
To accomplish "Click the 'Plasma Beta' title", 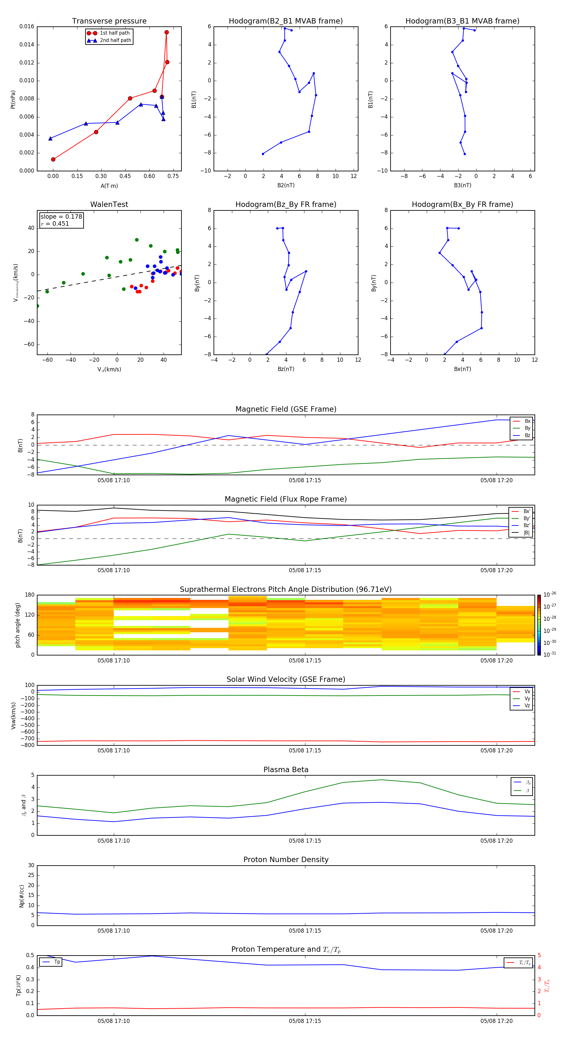I will [286, 770].
